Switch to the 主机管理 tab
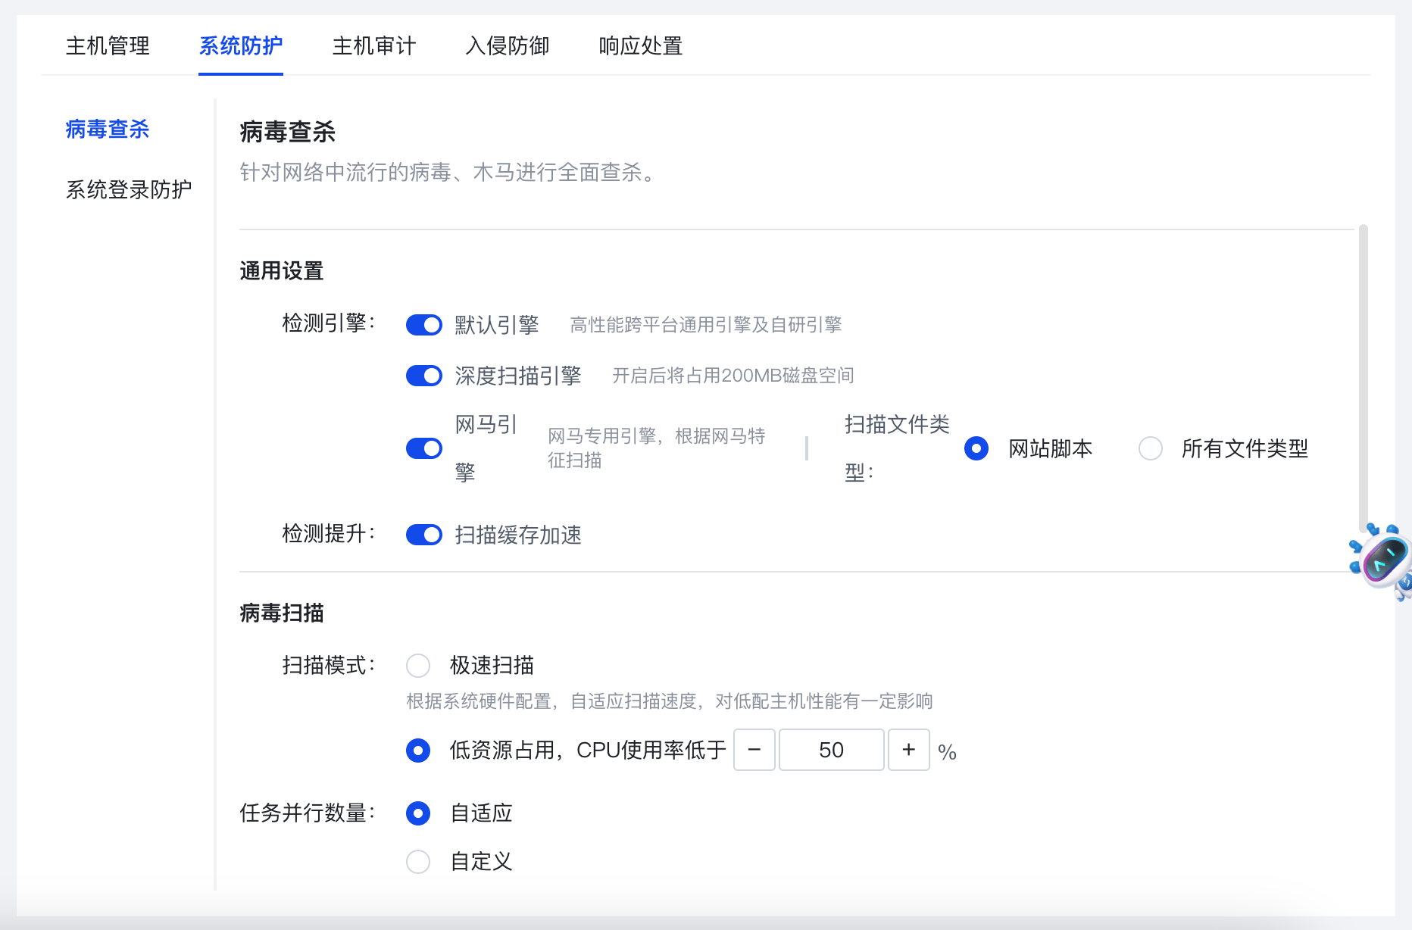1412x930 pixels. (x=108, y=46)
